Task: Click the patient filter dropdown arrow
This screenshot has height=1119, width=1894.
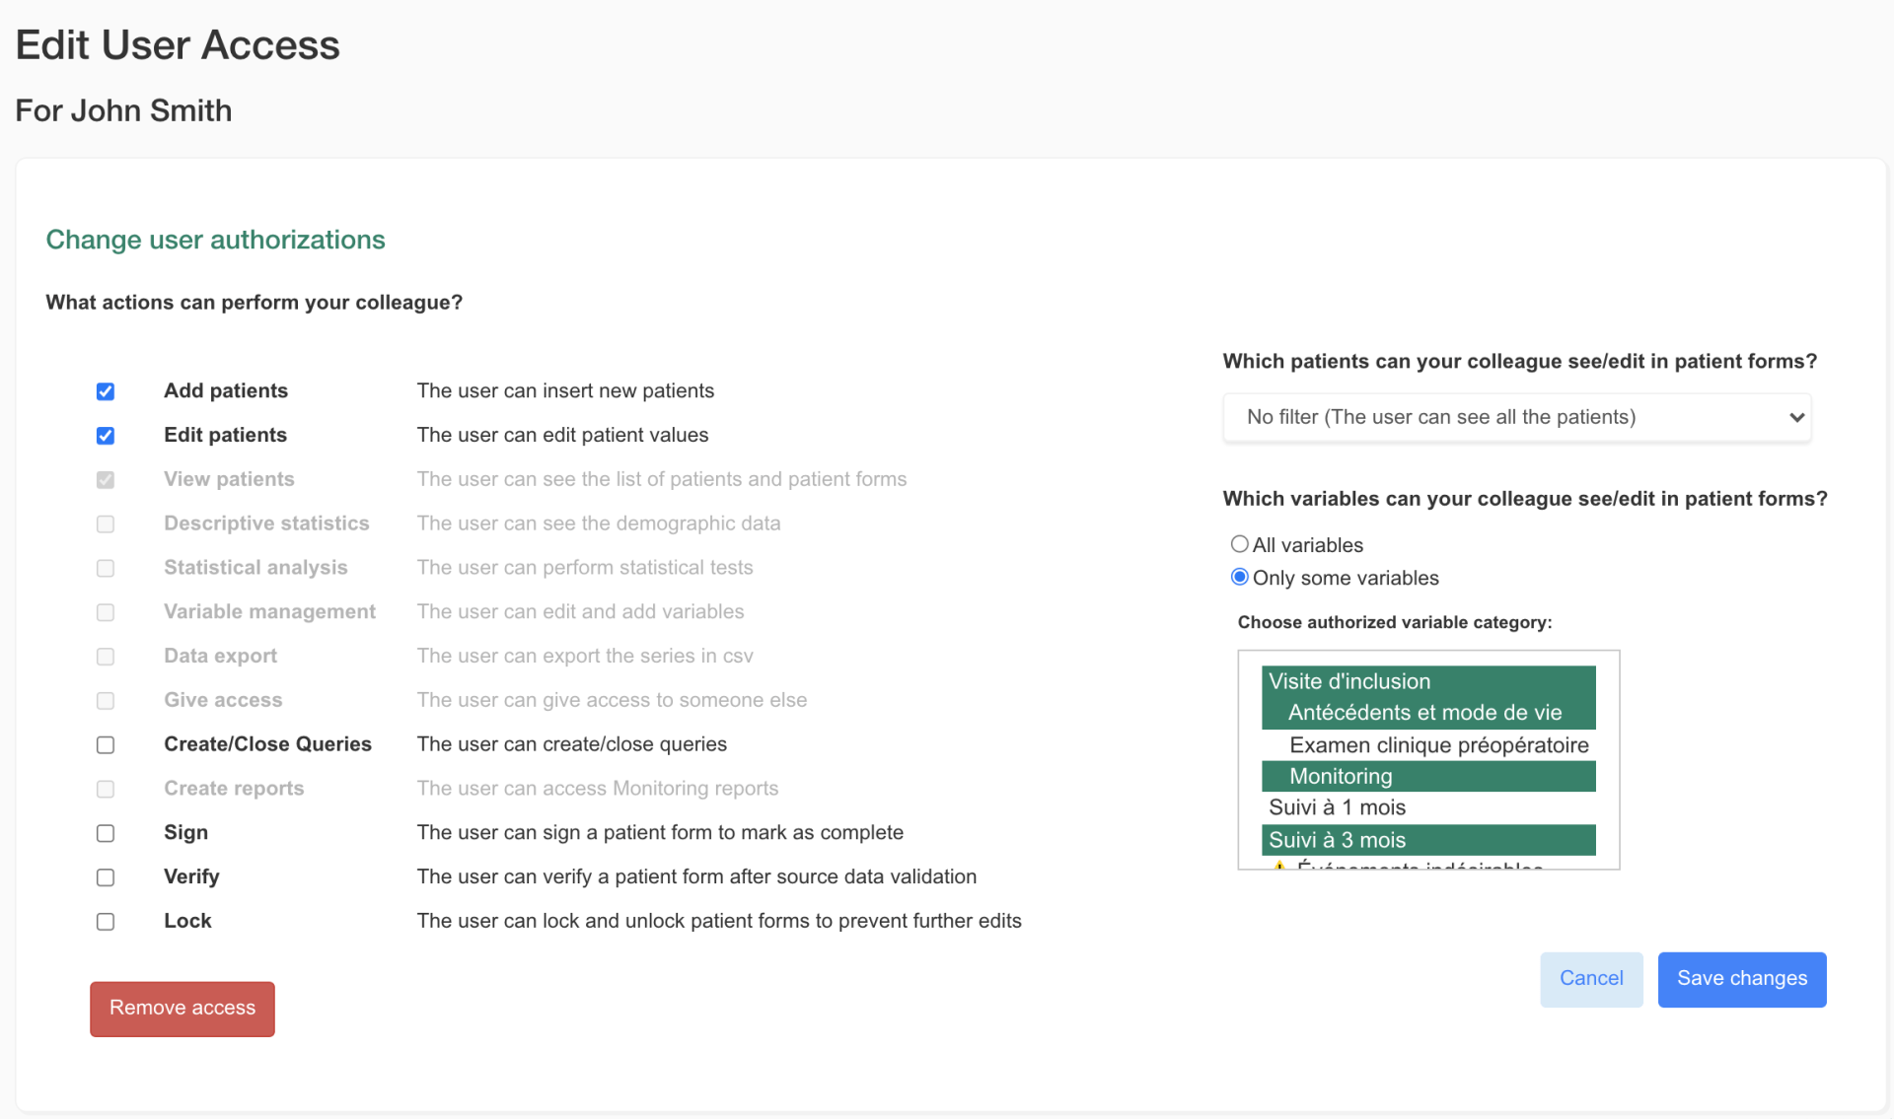Action: [x=1796, y=417]
